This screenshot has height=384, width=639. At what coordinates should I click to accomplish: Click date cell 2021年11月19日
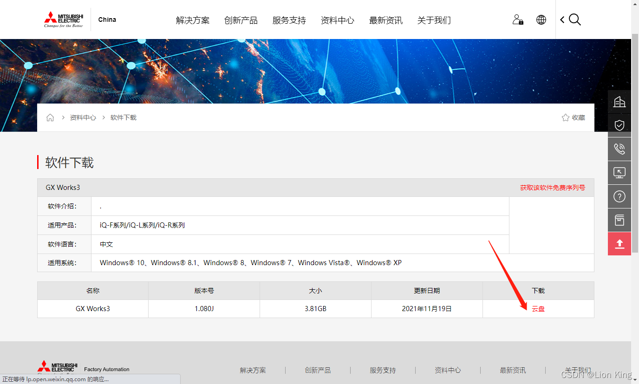tap(427, 309)
